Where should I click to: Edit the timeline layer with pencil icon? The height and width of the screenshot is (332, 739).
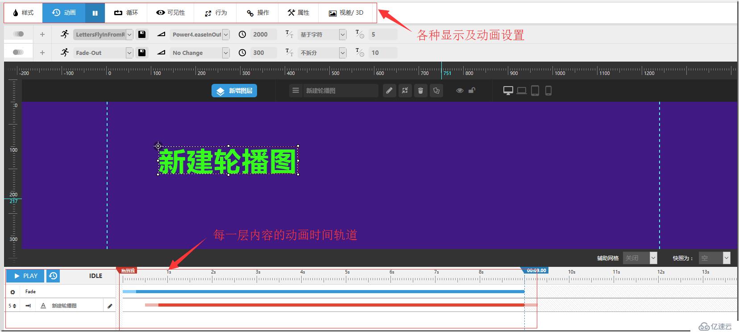click(110, 306)
